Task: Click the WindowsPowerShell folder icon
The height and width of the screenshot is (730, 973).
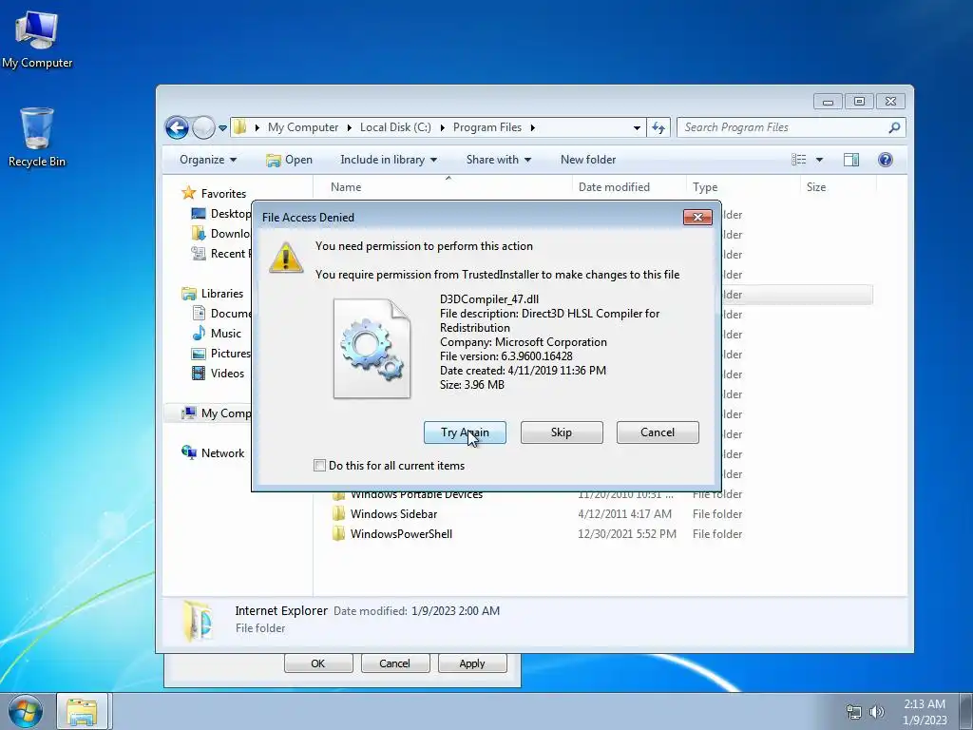Action: point(339,534)
